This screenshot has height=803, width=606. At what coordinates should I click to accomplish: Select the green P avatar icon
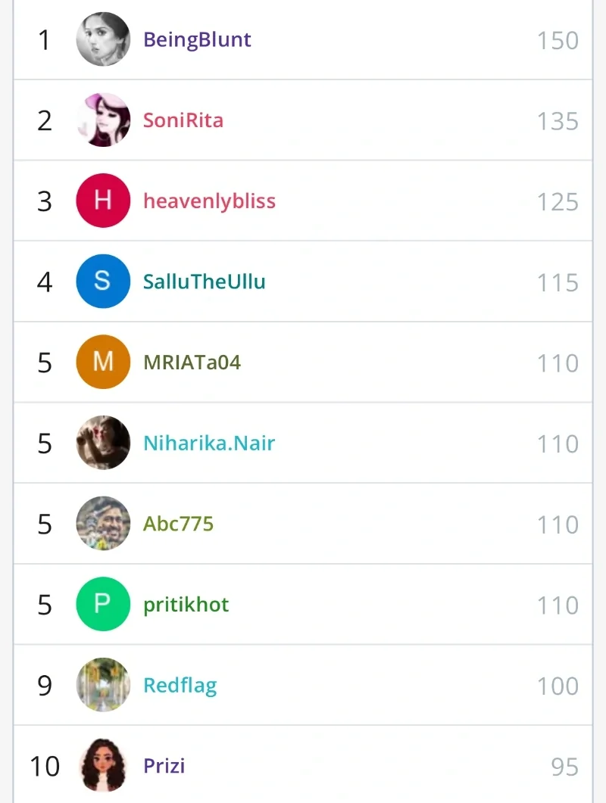click(103, 604)
